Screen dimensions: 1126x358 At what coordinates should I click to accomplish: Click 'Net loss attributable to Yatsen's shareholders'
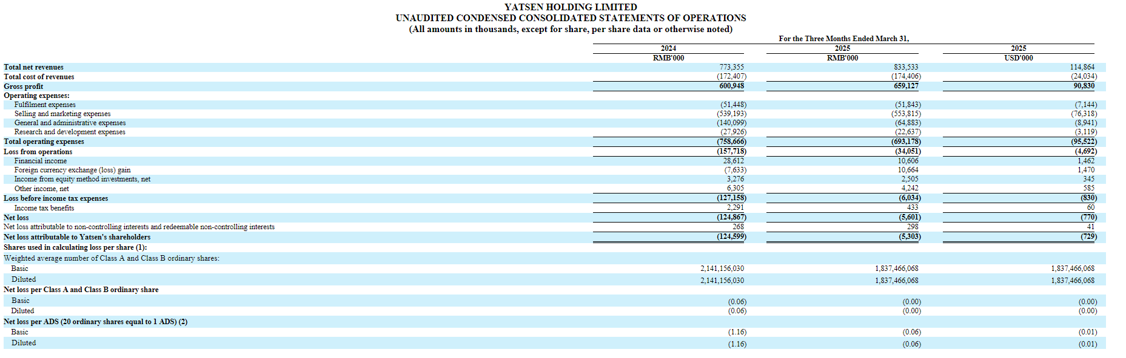(x=77, y=237)
